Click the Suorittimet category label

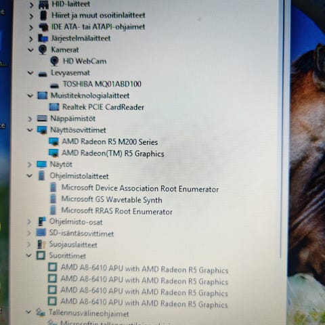point(68,256)
